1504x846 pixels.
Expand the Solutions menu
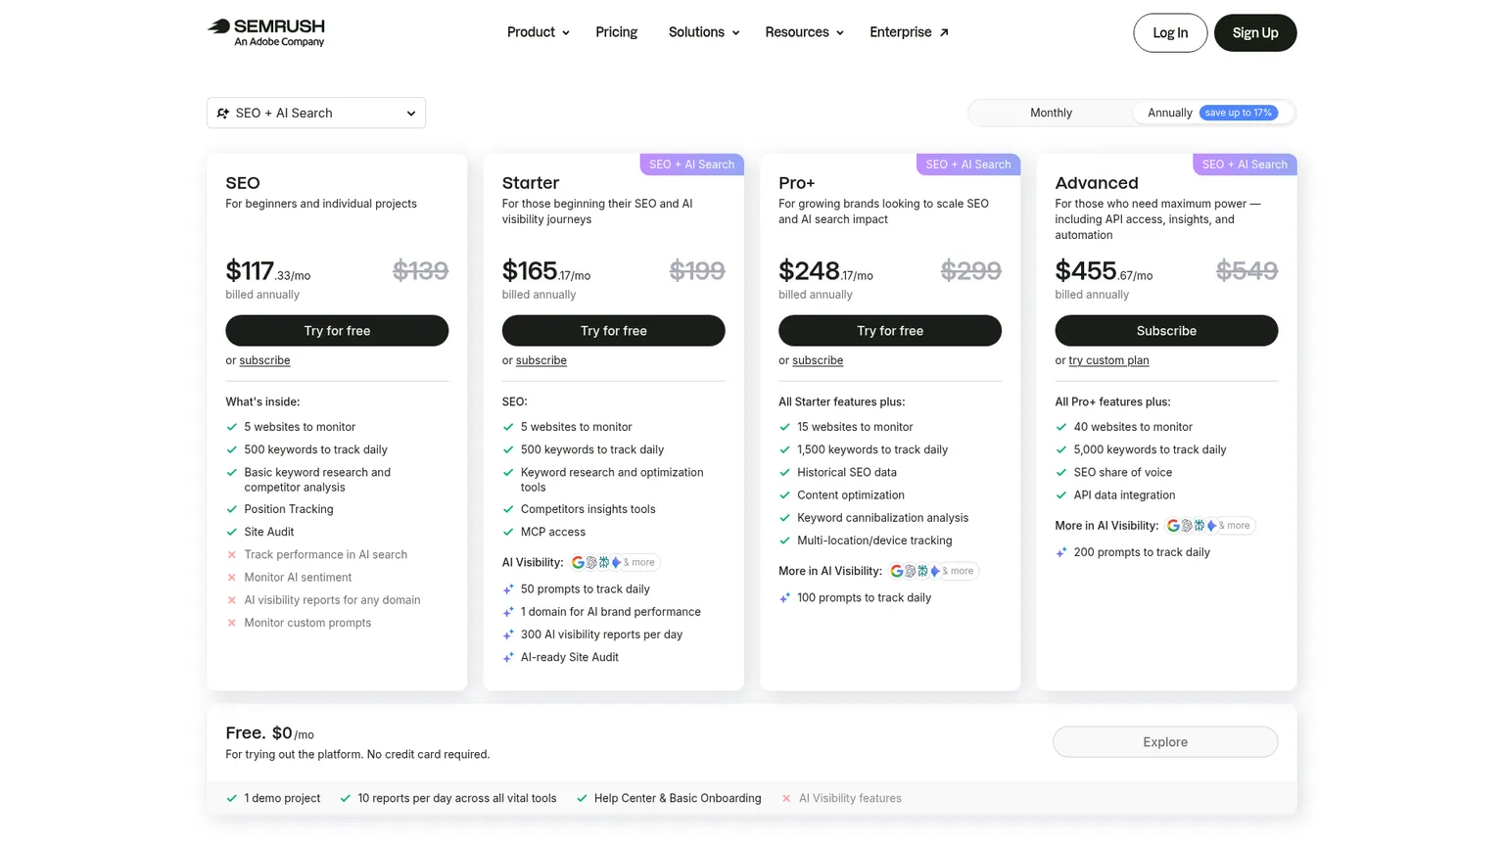coord(703,32)
